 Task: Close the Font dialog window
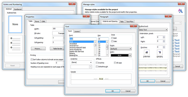pyautogui.click(x=133, y=26)
